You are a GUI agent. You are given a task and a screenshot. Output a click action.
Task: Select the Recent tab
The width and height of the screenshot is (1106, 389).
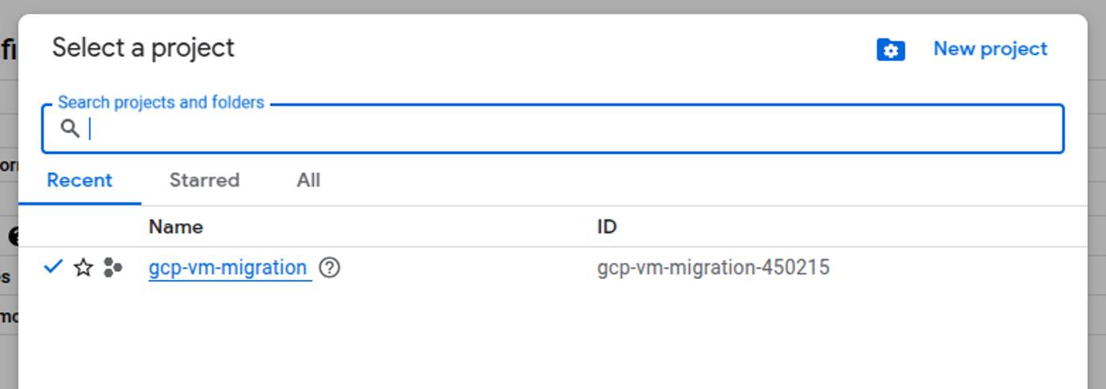(80, 180)
